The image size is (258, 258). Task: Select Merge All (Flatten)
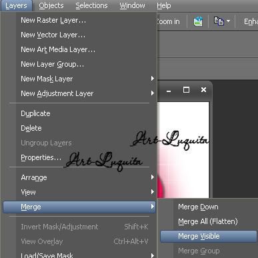click(208, 221)
